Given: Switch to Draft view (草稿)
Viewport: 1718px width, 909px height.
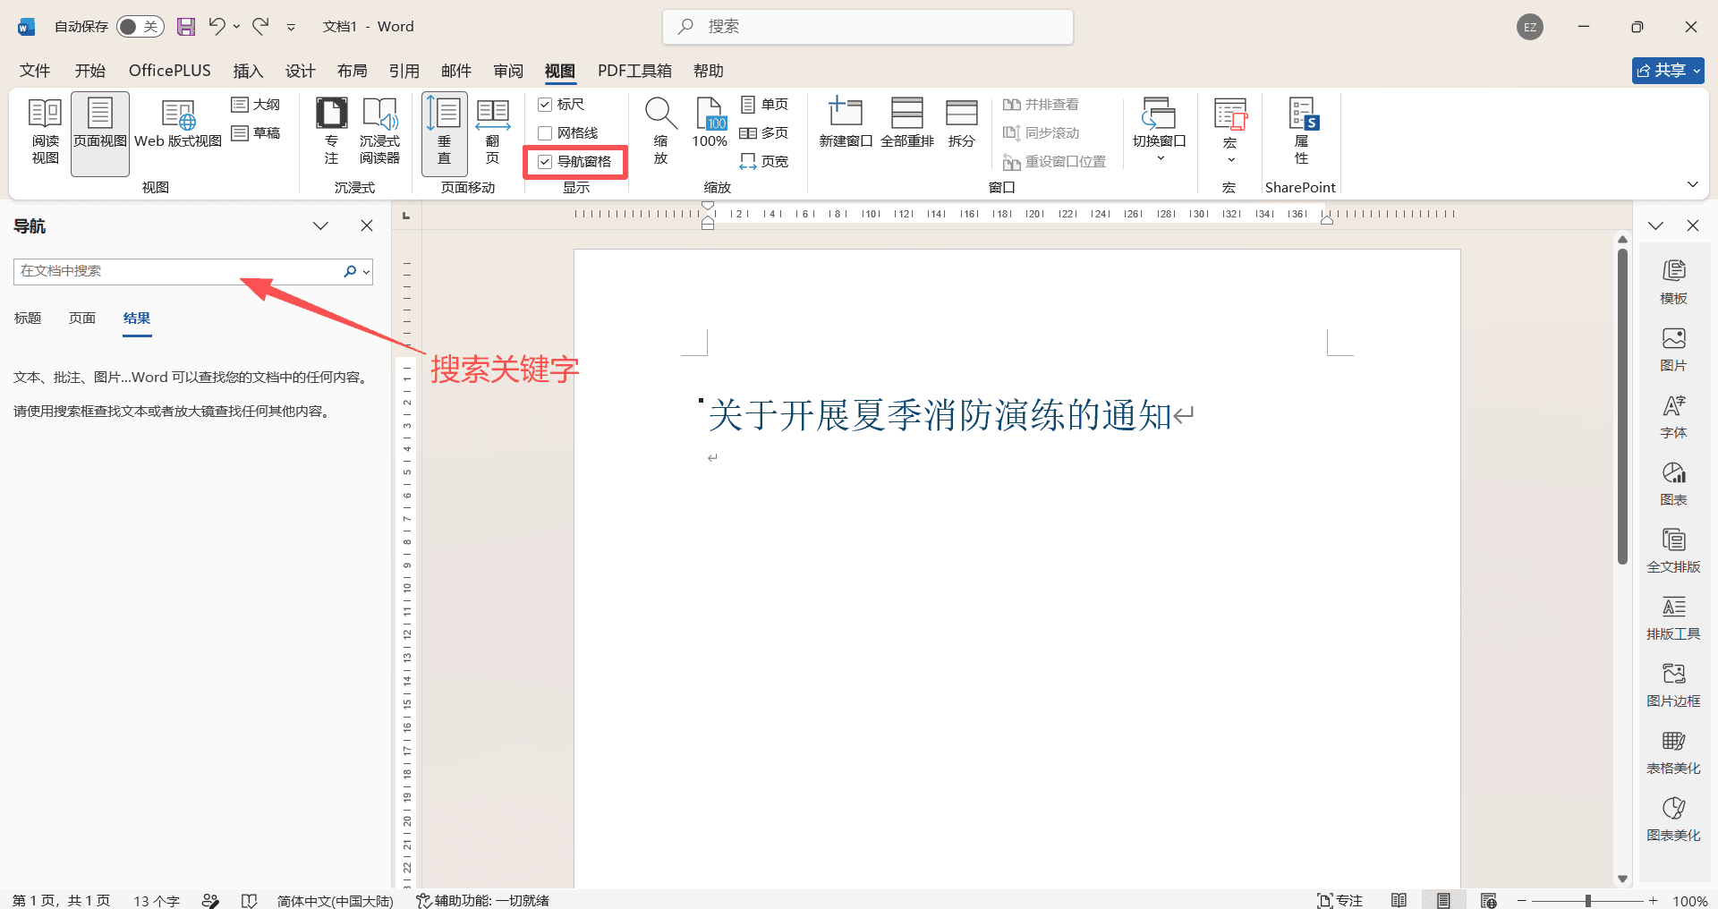Looking at the screenshot, I should [x=256, y=133].
